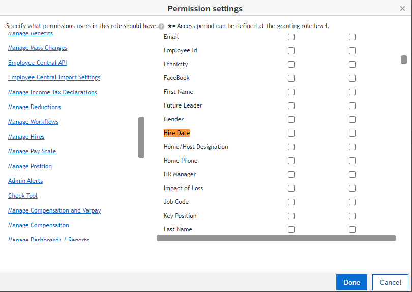Check first checkbox for Job Code

click(291, 202)
